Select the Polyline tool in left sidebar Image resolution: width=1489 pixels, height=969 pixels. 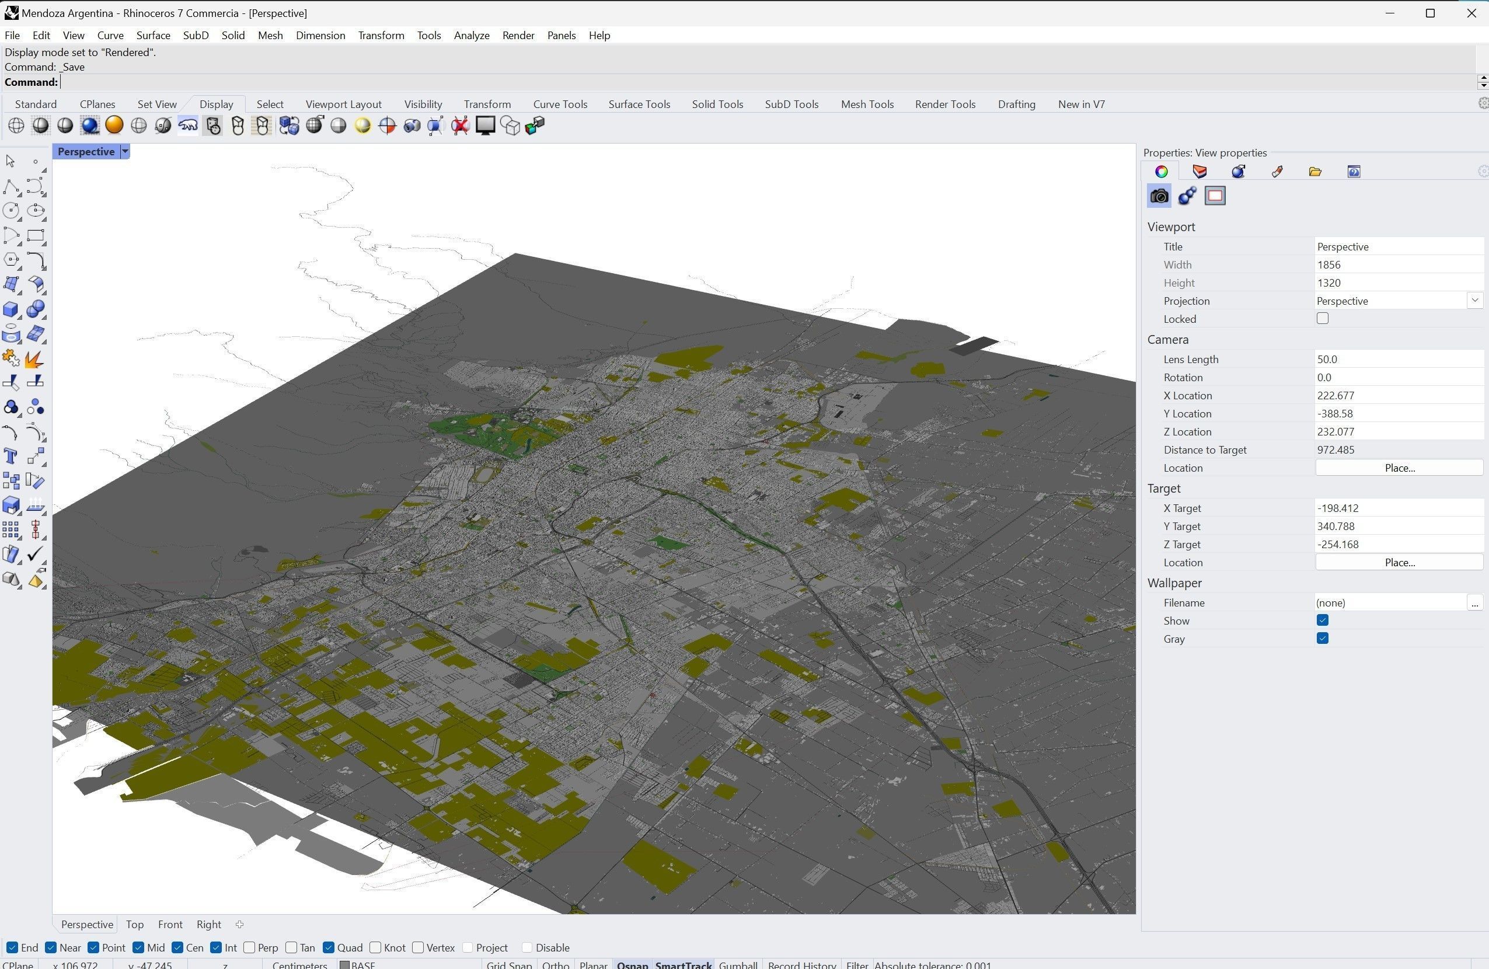tap(11, 186)
